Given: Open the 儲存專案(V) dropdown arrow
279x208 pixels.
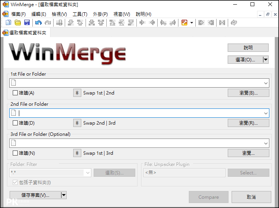Looking at the screenshot, I should [x=64, y=195].
